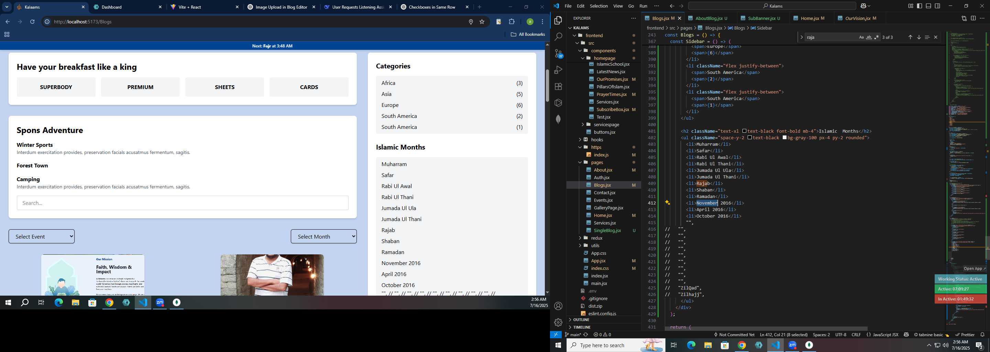
Task: Open the Run and Debug view
Action: click(x=558, y=70)
